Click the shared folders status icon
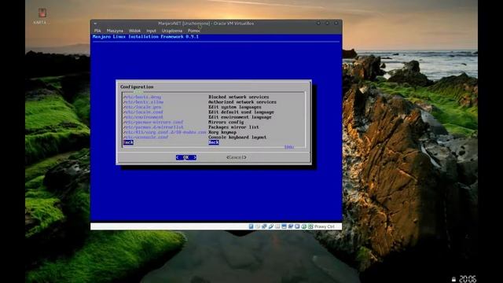Image resolution: width=503 pixels, height=283 pixels. (x=277, y=226)
